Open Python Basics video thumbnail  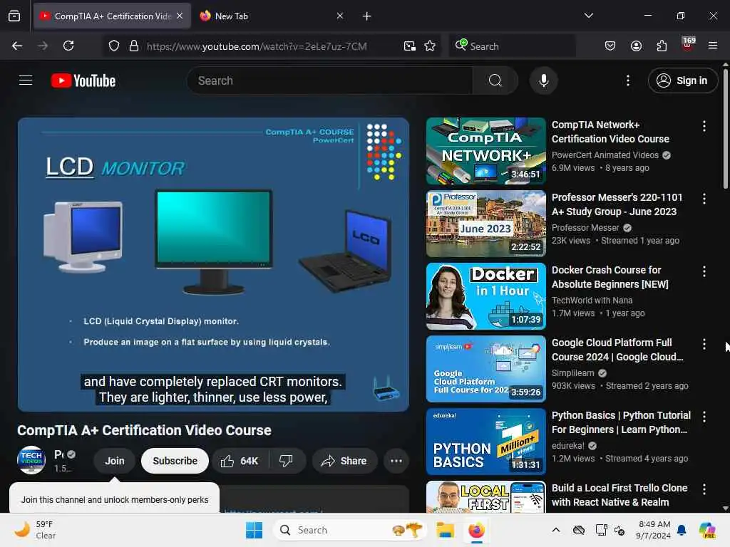tap(485, 442)
